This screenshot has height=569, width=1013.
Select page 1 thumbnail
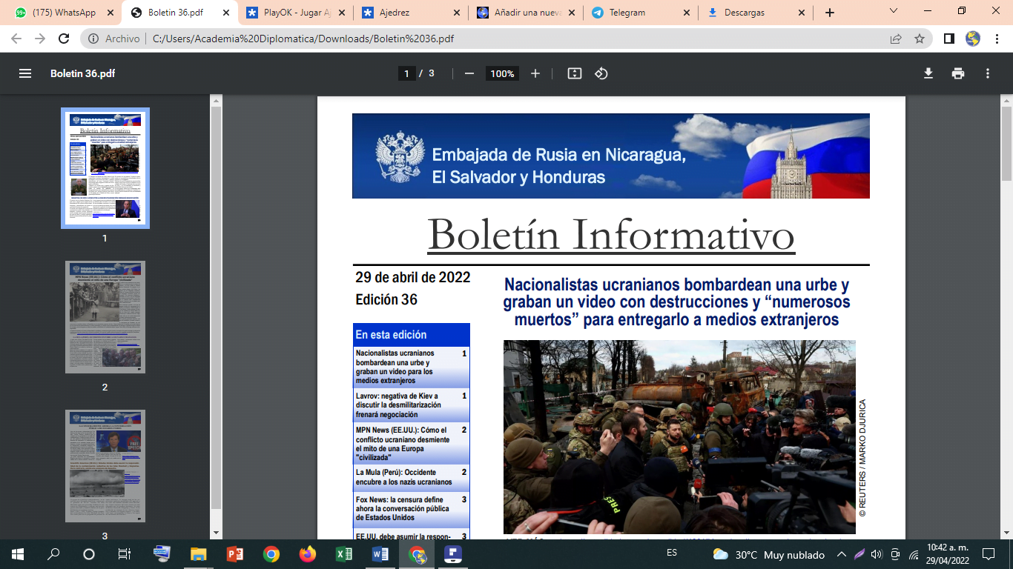click(x=105, y=168)
